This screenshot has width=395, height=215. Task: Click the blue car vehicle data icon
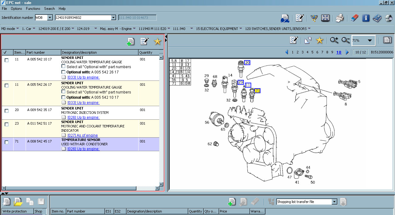tap(285, 18)
